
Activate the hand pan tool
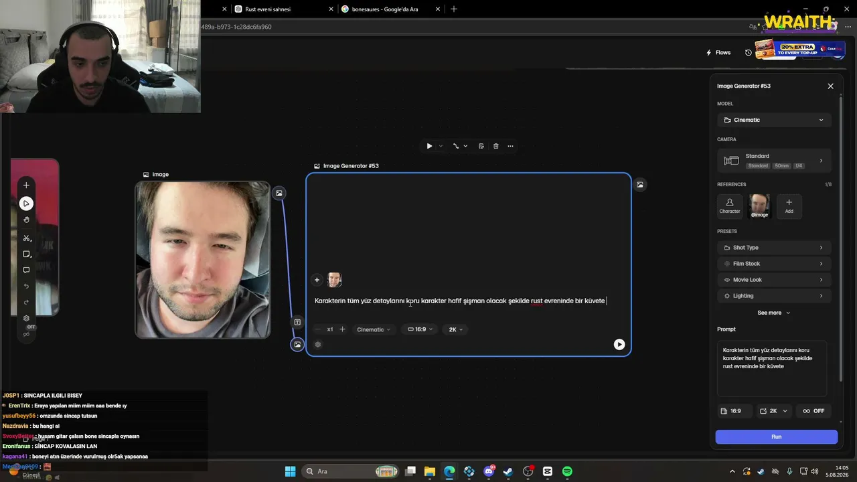26,220
